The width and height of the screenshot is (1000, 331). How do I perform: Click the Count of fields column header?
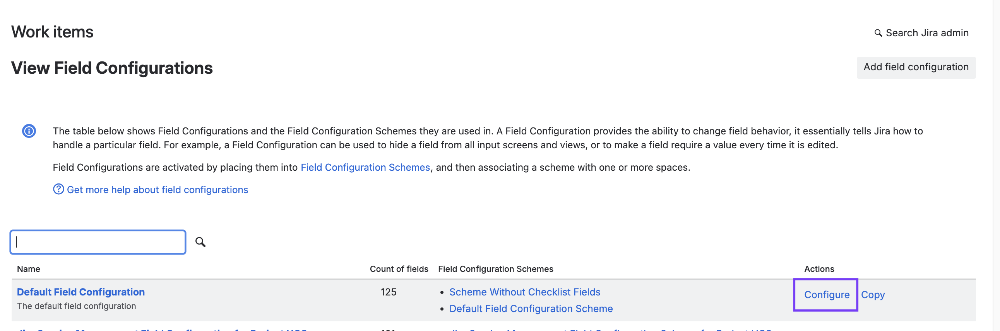(399, 268)
